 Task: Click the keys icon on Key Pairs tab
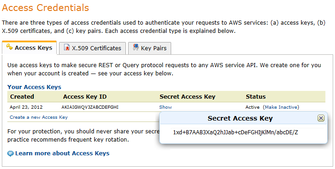click(x=135, y=47)
